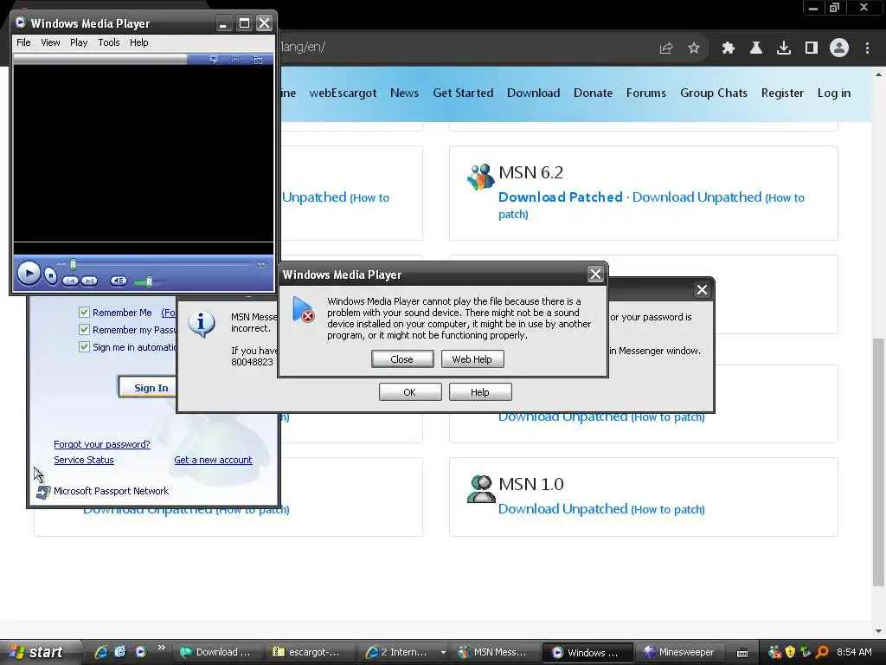Screen dimensions: 886x665
Task: Mute sound in Windows Media Player
Action: coord(119,281)
